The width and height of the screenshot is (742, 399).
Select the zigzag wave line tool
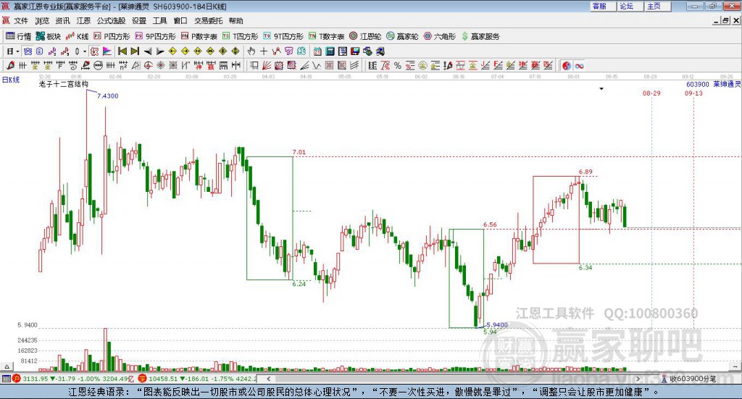point(316,65)
